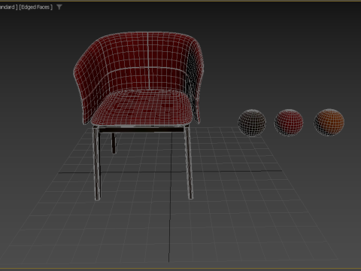Select the red chair backrest mesh
The image size is (361, 271).
(x=138, y=62)
